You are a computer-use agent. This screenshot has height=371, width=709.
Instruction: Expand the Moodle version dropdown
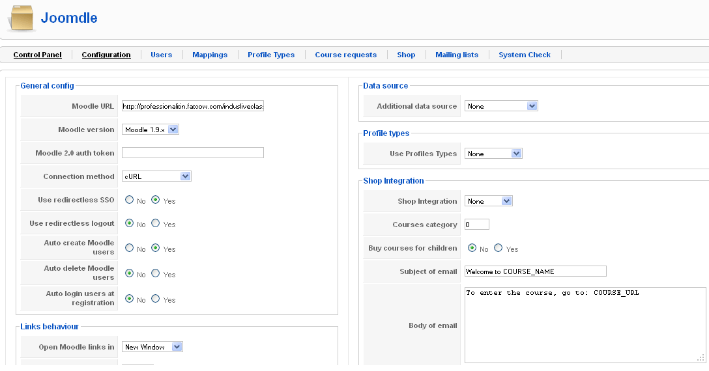pyautogui.click(x=150, y=130)
